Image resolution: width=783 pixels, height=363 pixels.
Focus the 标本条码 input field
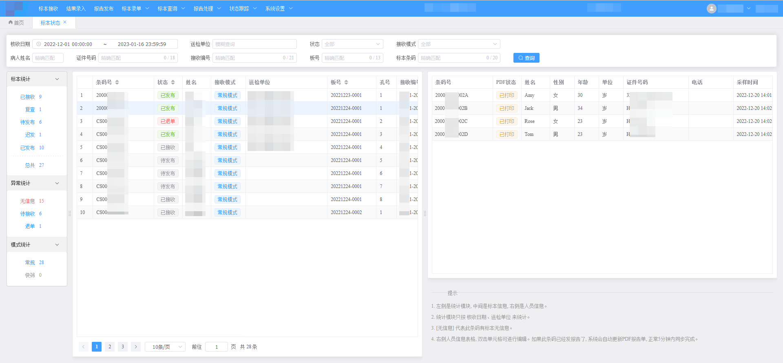[x=459, y=58]
